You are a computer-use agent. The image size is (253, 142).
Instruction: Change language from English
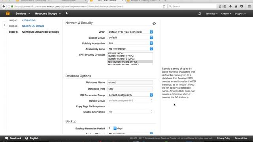pyautogui.click(x=34, y=138)
